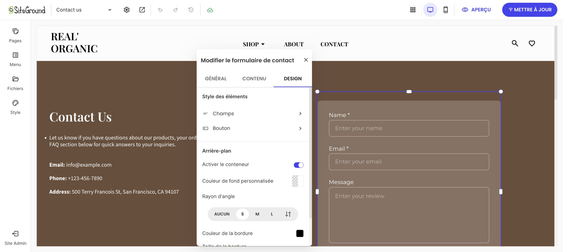Toggle the grid overlay icon
Image resolution: width=563 pixels, height=252 pixels.
point(413,10)
